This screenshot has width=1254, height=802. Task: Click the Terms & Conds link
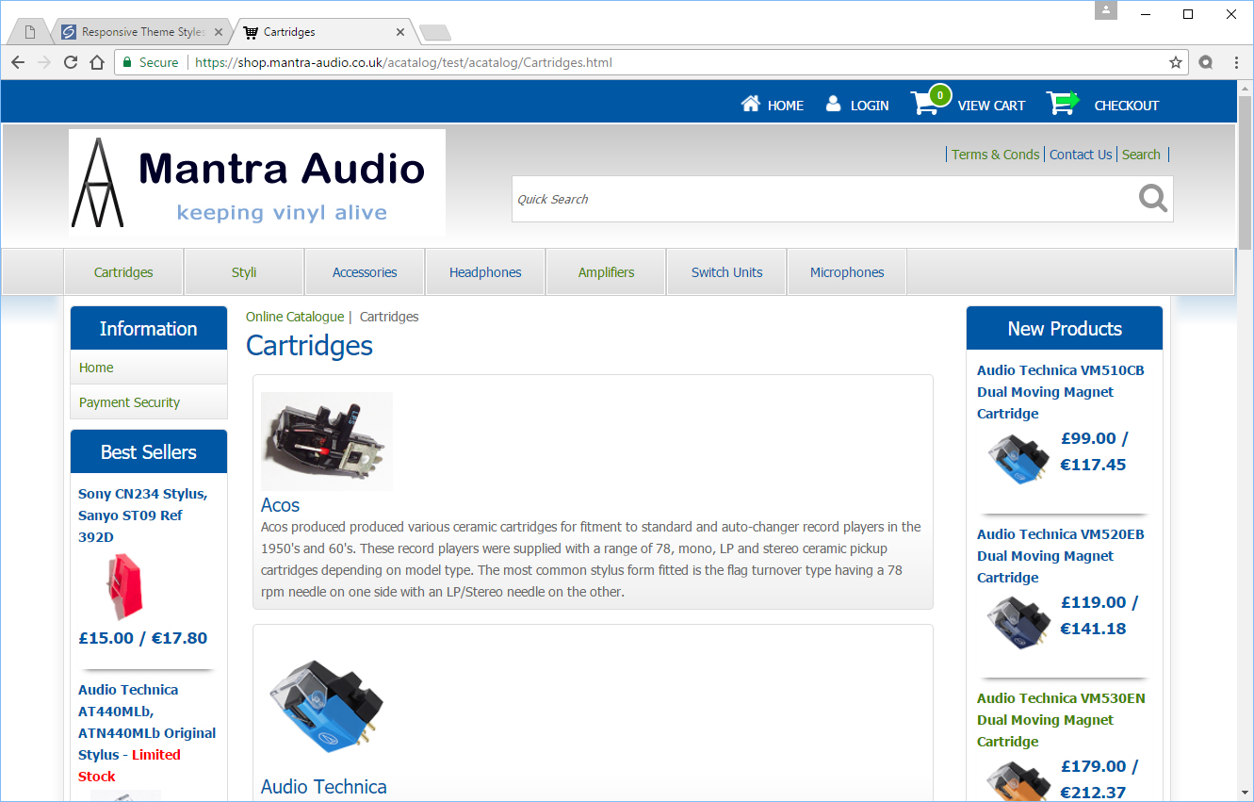click(x=995, y=155)
